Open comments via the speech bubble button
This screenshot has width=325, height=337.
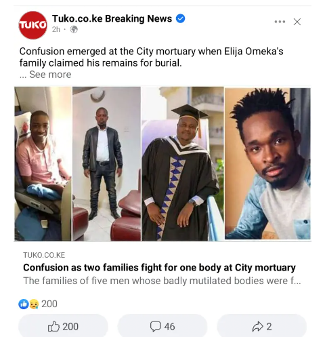pos(162,326)
